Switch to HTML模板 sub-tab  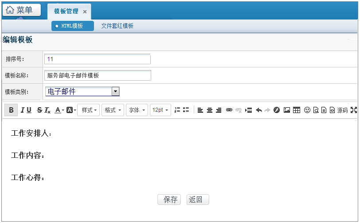73,26
